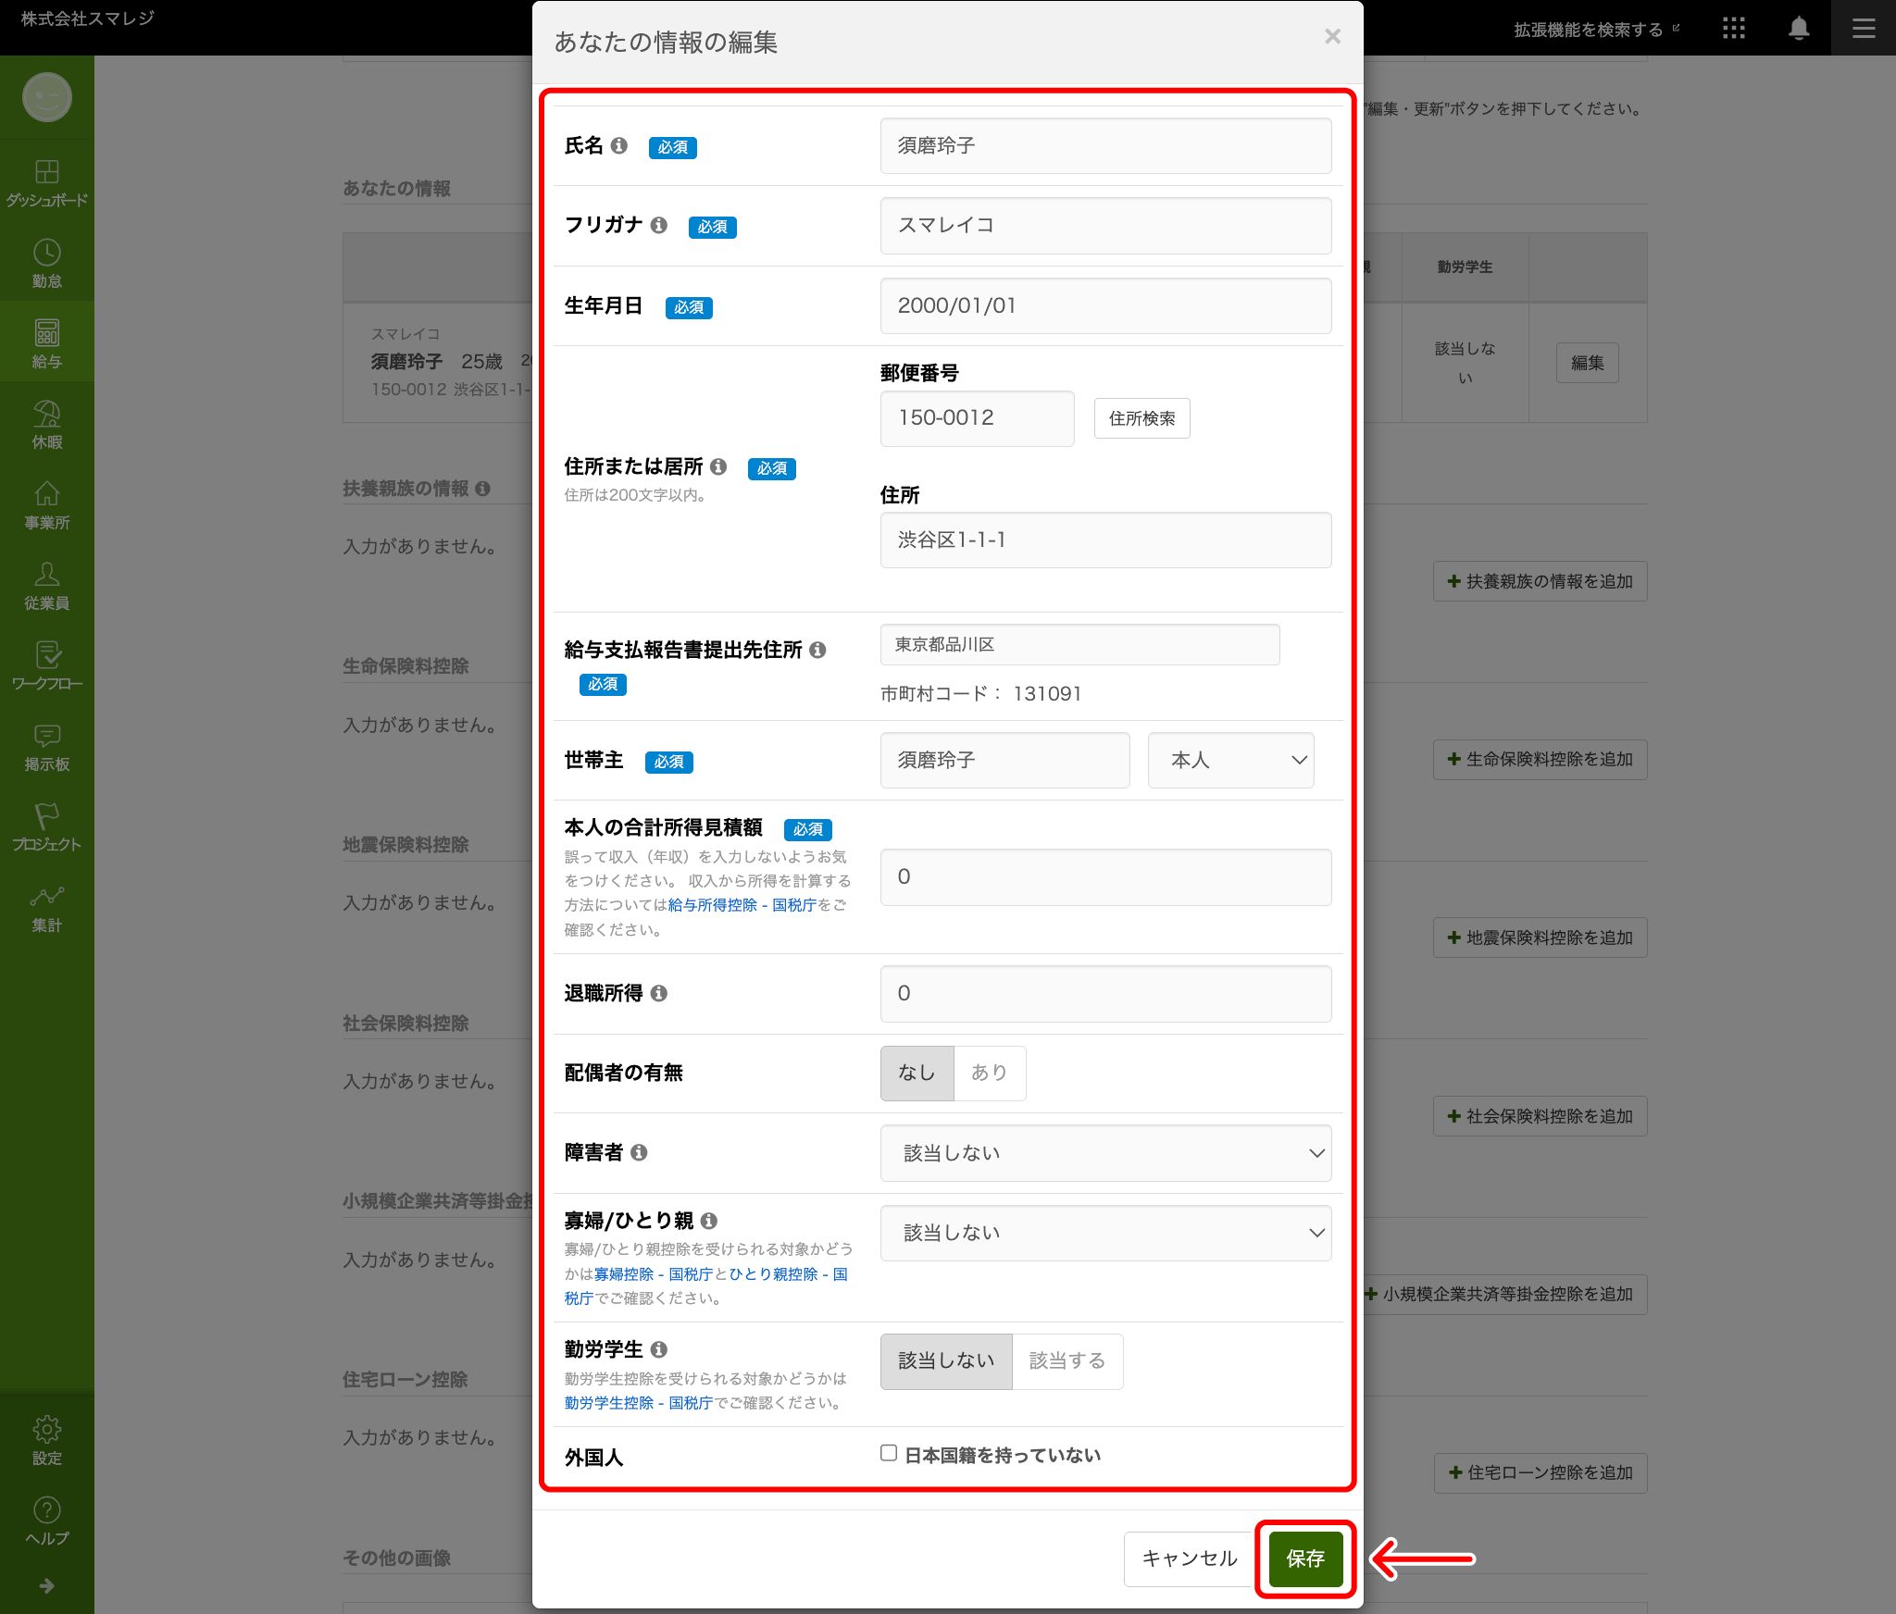
Task: Open the apps grid icon in header
Action: click(1733, 29)
